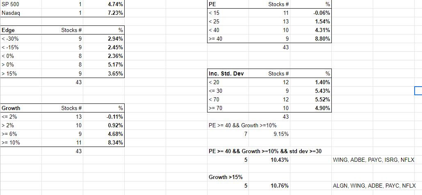The height and width of the screenshot is (195, 422).
Task: Select the Inc. Std. Dev header cell
Action: [228, 73]
